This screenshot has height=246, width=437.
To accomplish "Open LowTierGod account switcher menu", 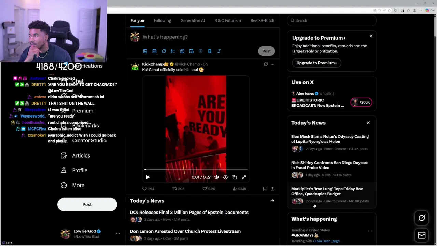I will tap(118, 234).
